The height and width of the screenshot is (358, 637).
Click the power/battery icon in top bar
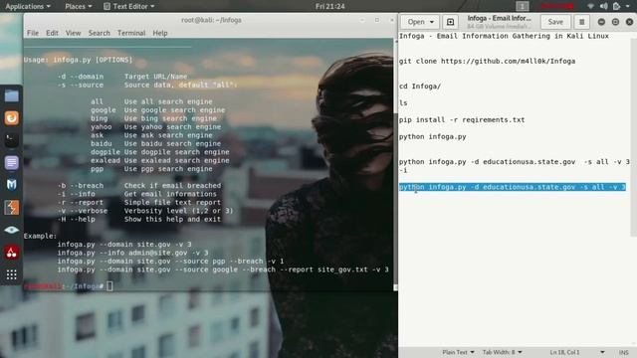click(x=617, y=6)
